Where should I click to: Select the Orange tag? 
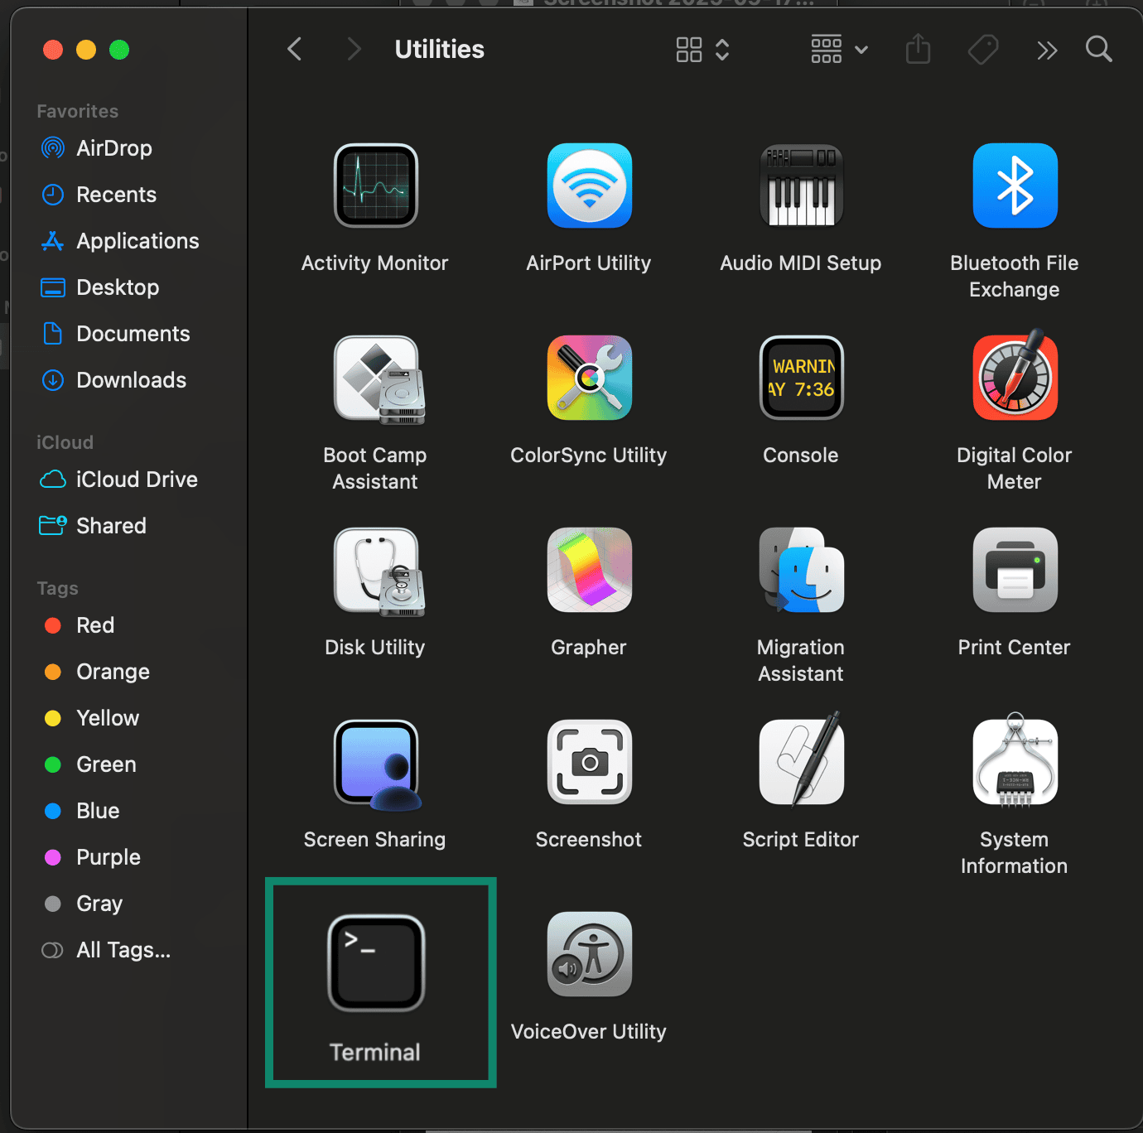(x=96, y=672)
